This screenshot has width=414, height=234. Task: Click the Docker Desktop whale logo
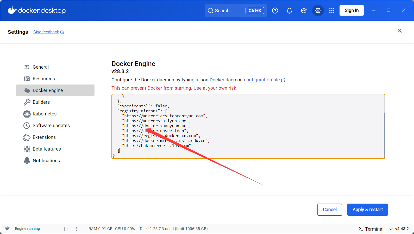pos(12,10)
